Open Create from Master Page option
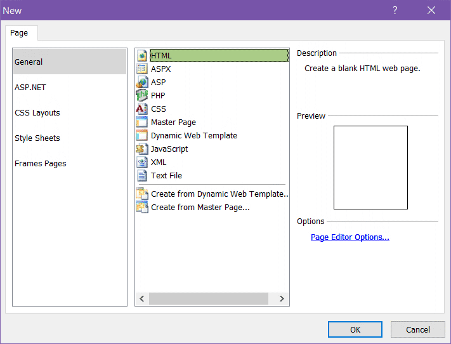 (x=200, y=208)
